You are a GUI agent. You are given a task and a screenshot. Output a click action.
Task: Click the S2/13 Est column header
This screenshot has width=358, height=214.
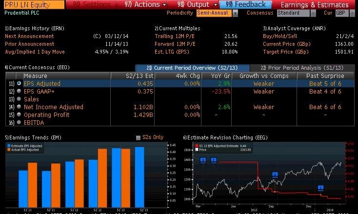click(133, 76)
